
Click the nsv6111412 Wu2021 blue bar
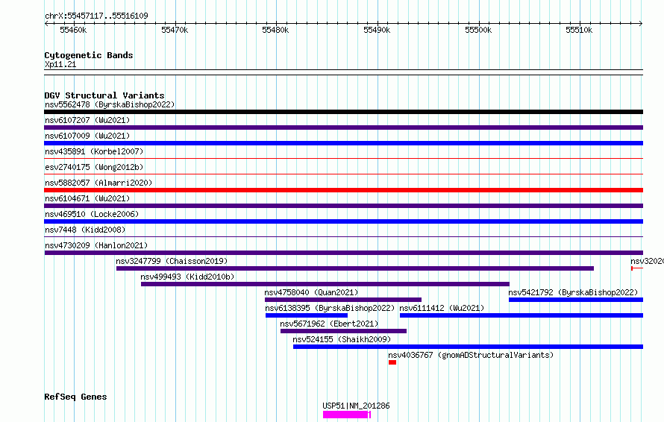point(522,315)
